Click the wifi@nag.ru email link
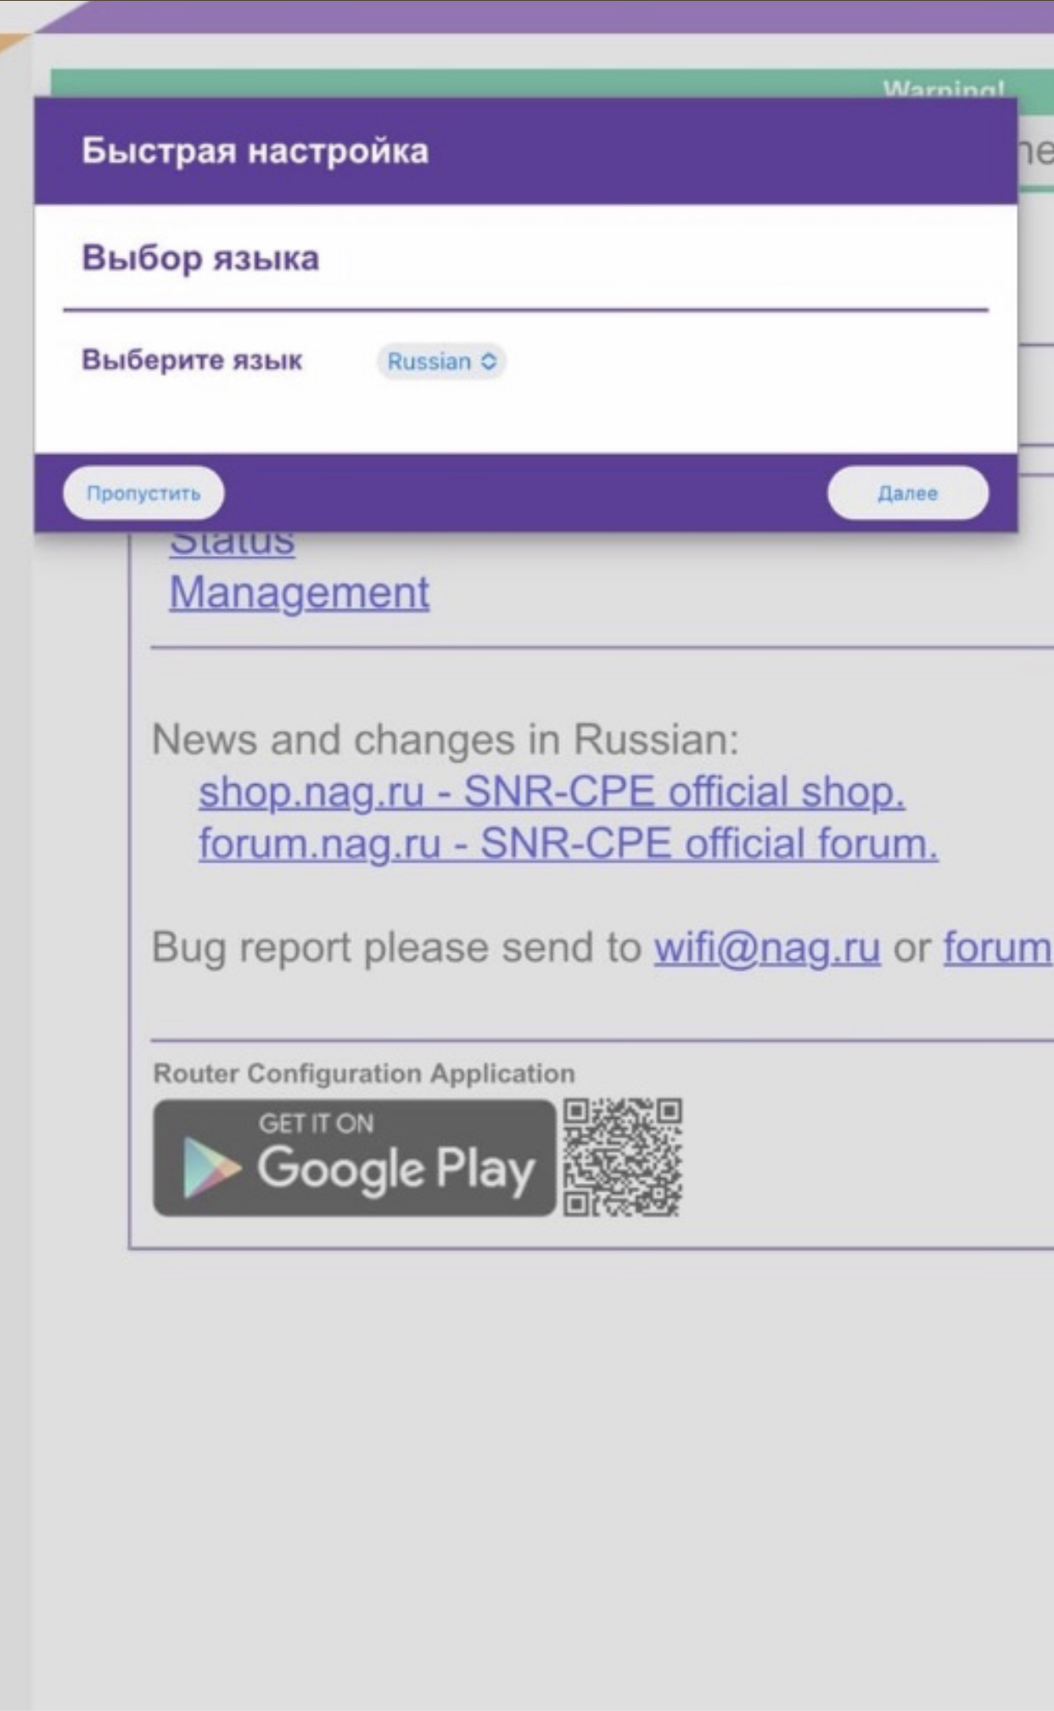 pyautogui.click(x=766, y=948)
